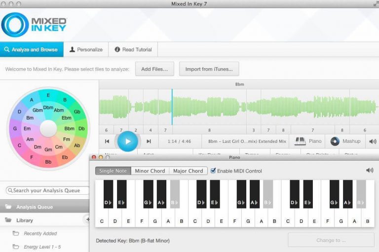Click the Recently Added folder icon
Viewport: 379px width, 252px height.
tap(16, 233)
